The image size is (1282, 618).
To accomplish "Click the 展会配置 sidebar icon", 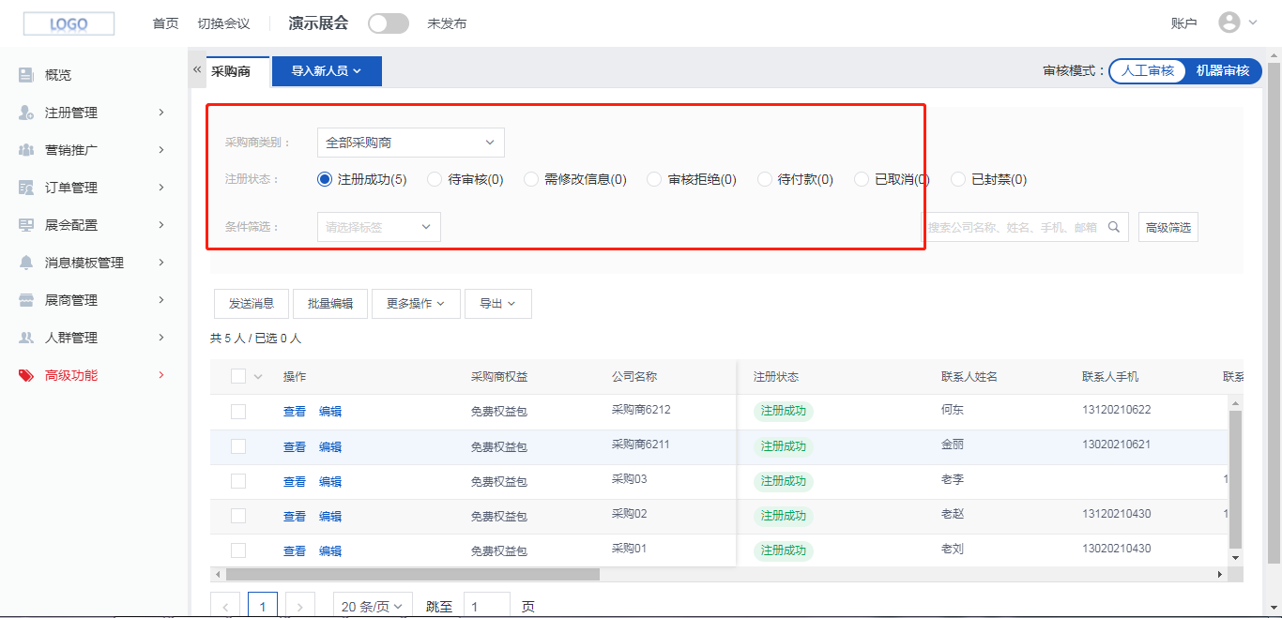I will [26, 225].
